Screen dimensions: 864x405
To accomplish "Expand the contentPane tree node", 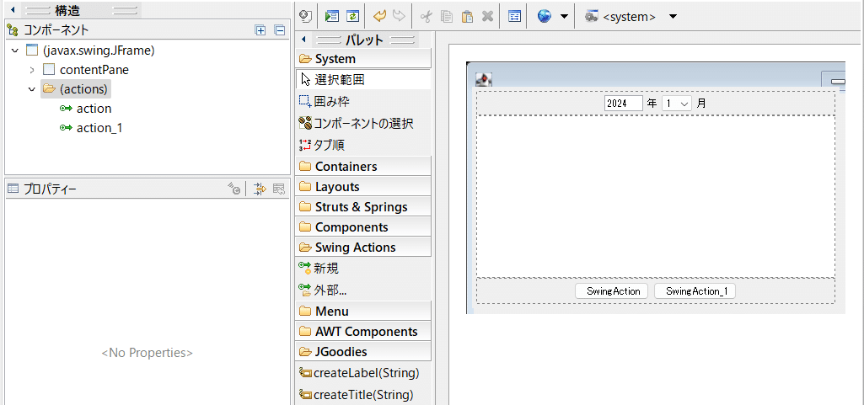I will click(32, 70).
